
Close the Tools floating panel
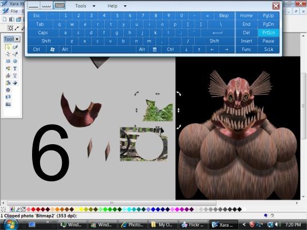(x=17, y=39)
